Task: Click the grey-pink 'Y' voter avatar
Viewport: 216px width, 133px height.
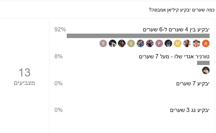Action: pyautogui.click(x=103, y=43)
